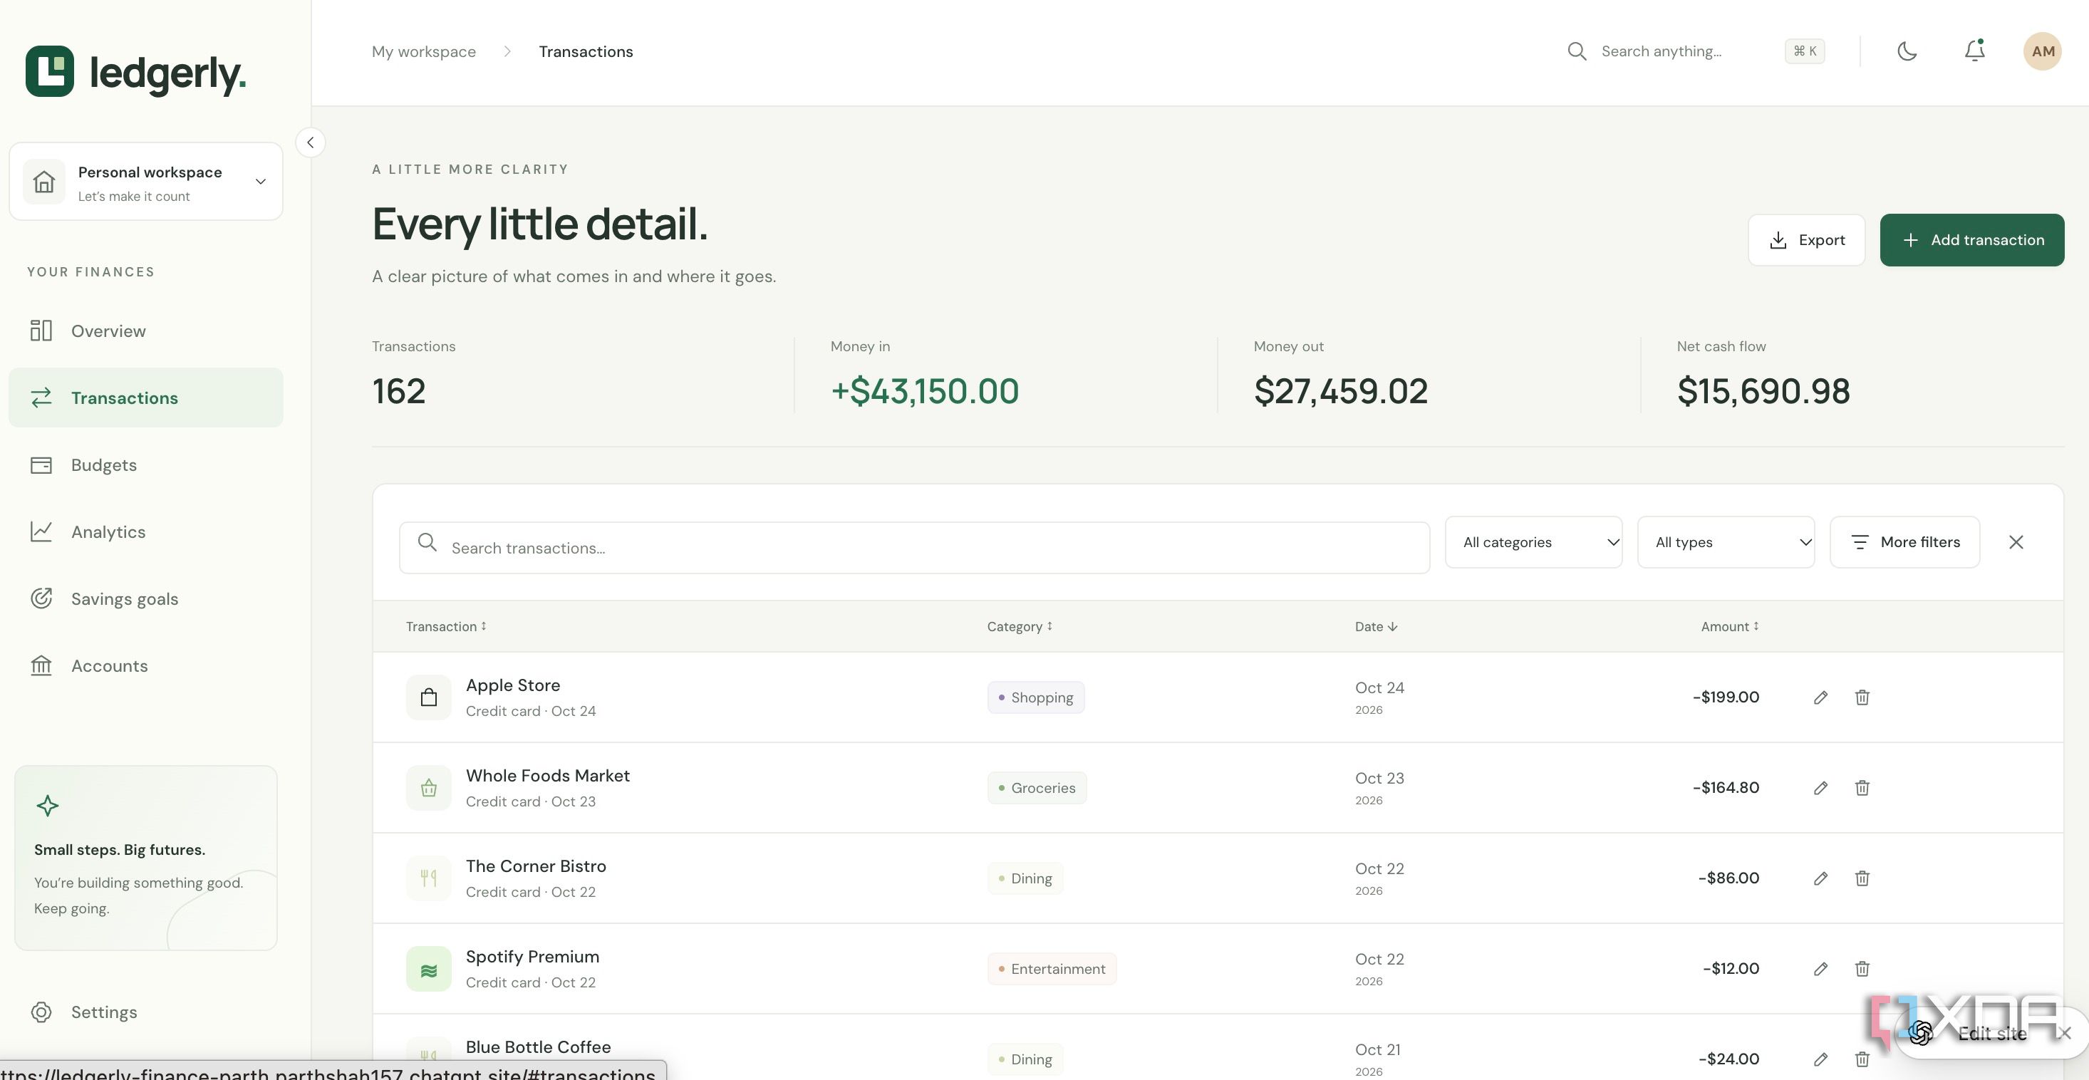Image resolution: width=2089 pixels, height=1080 pixels.
Task: Open notifications with the bell icon
Action: [1975, 51]
